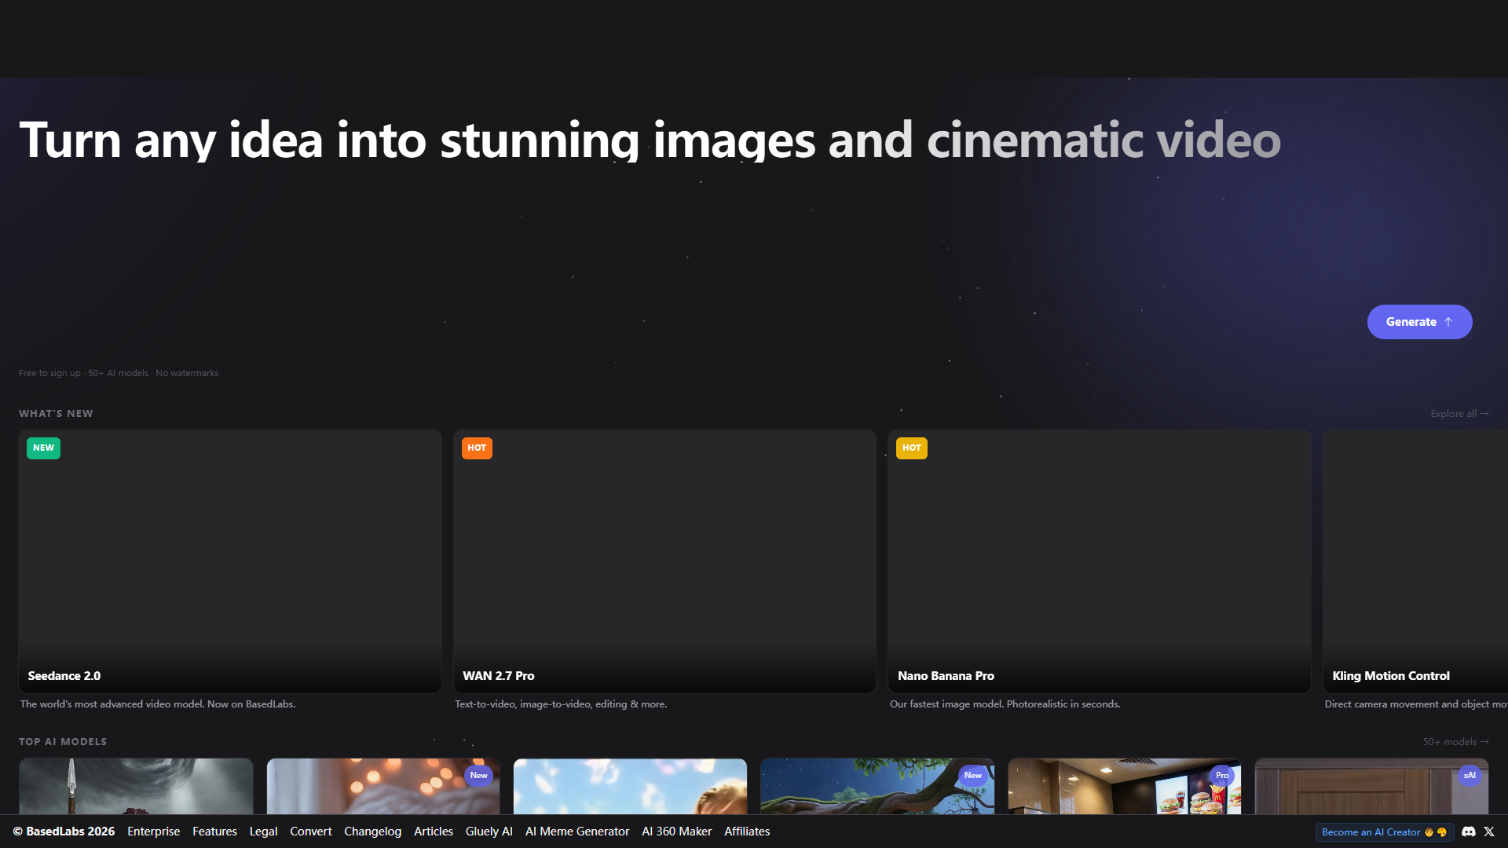Click Become an AI Creator button
Image resolution: width=1508 pixels, height=848 pixels.
(1384, 832)
